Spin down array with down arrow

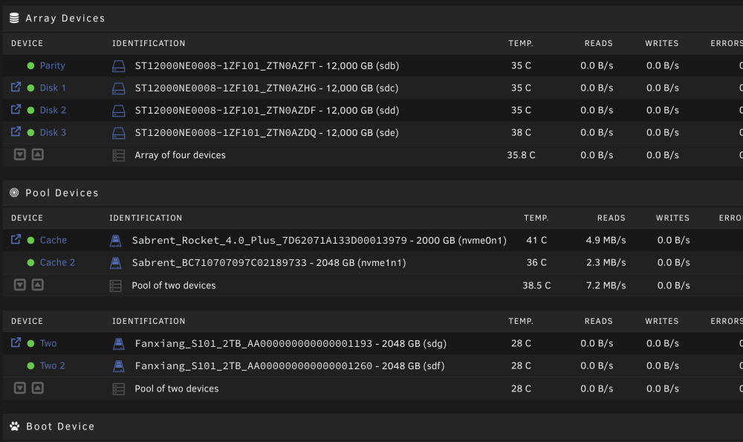click(x=19, y=155)
